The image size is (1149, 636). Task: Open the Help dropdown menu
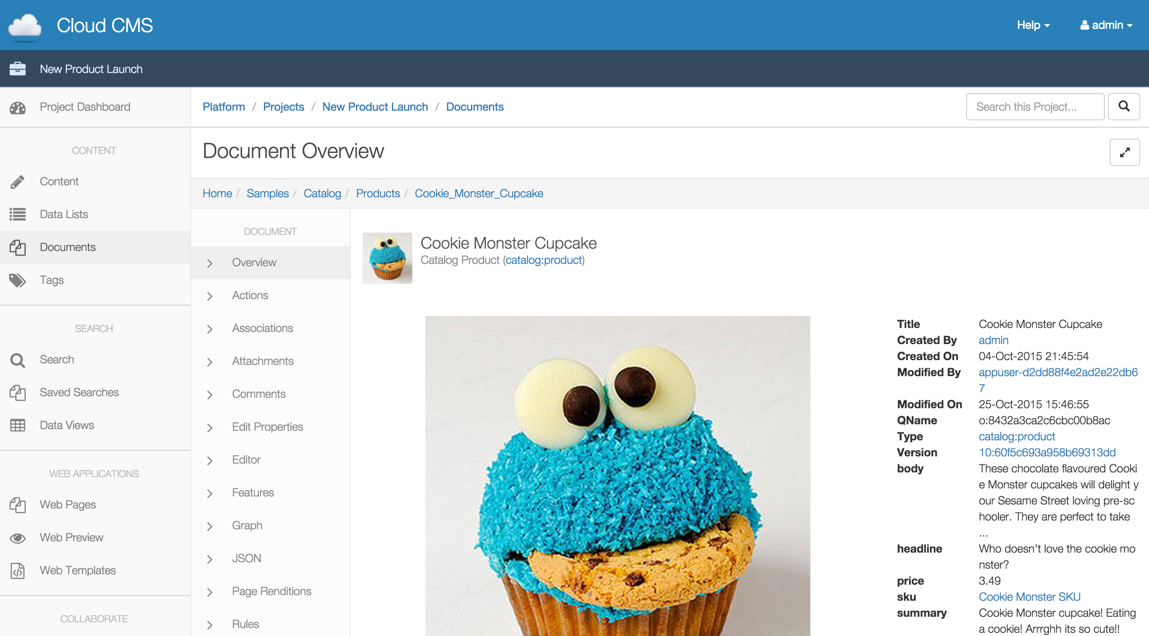coord(1033,25)
